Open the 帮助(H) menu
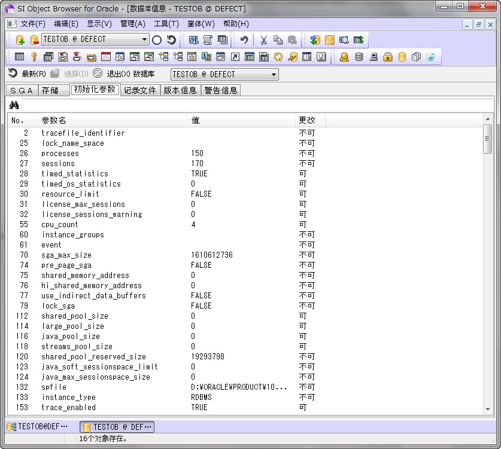Viewport: 501px width, 449px height. [x=236, y=23]
